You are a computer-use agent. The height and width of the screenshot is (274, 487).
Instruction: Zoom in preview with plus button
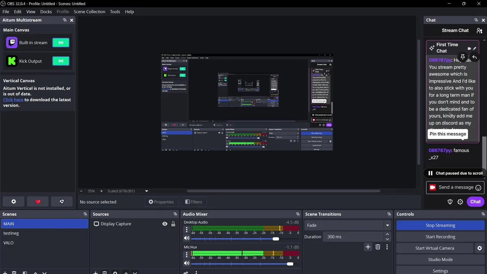click(x=101, y=191)
